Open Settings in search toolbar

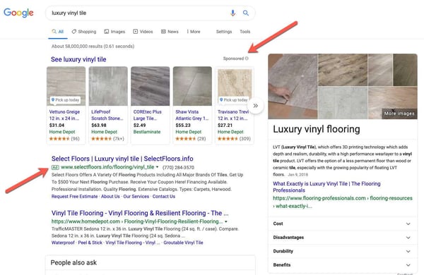224,32
